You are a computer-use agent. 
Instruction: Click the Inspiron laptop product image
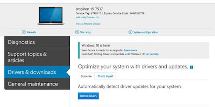coord(51,16)
